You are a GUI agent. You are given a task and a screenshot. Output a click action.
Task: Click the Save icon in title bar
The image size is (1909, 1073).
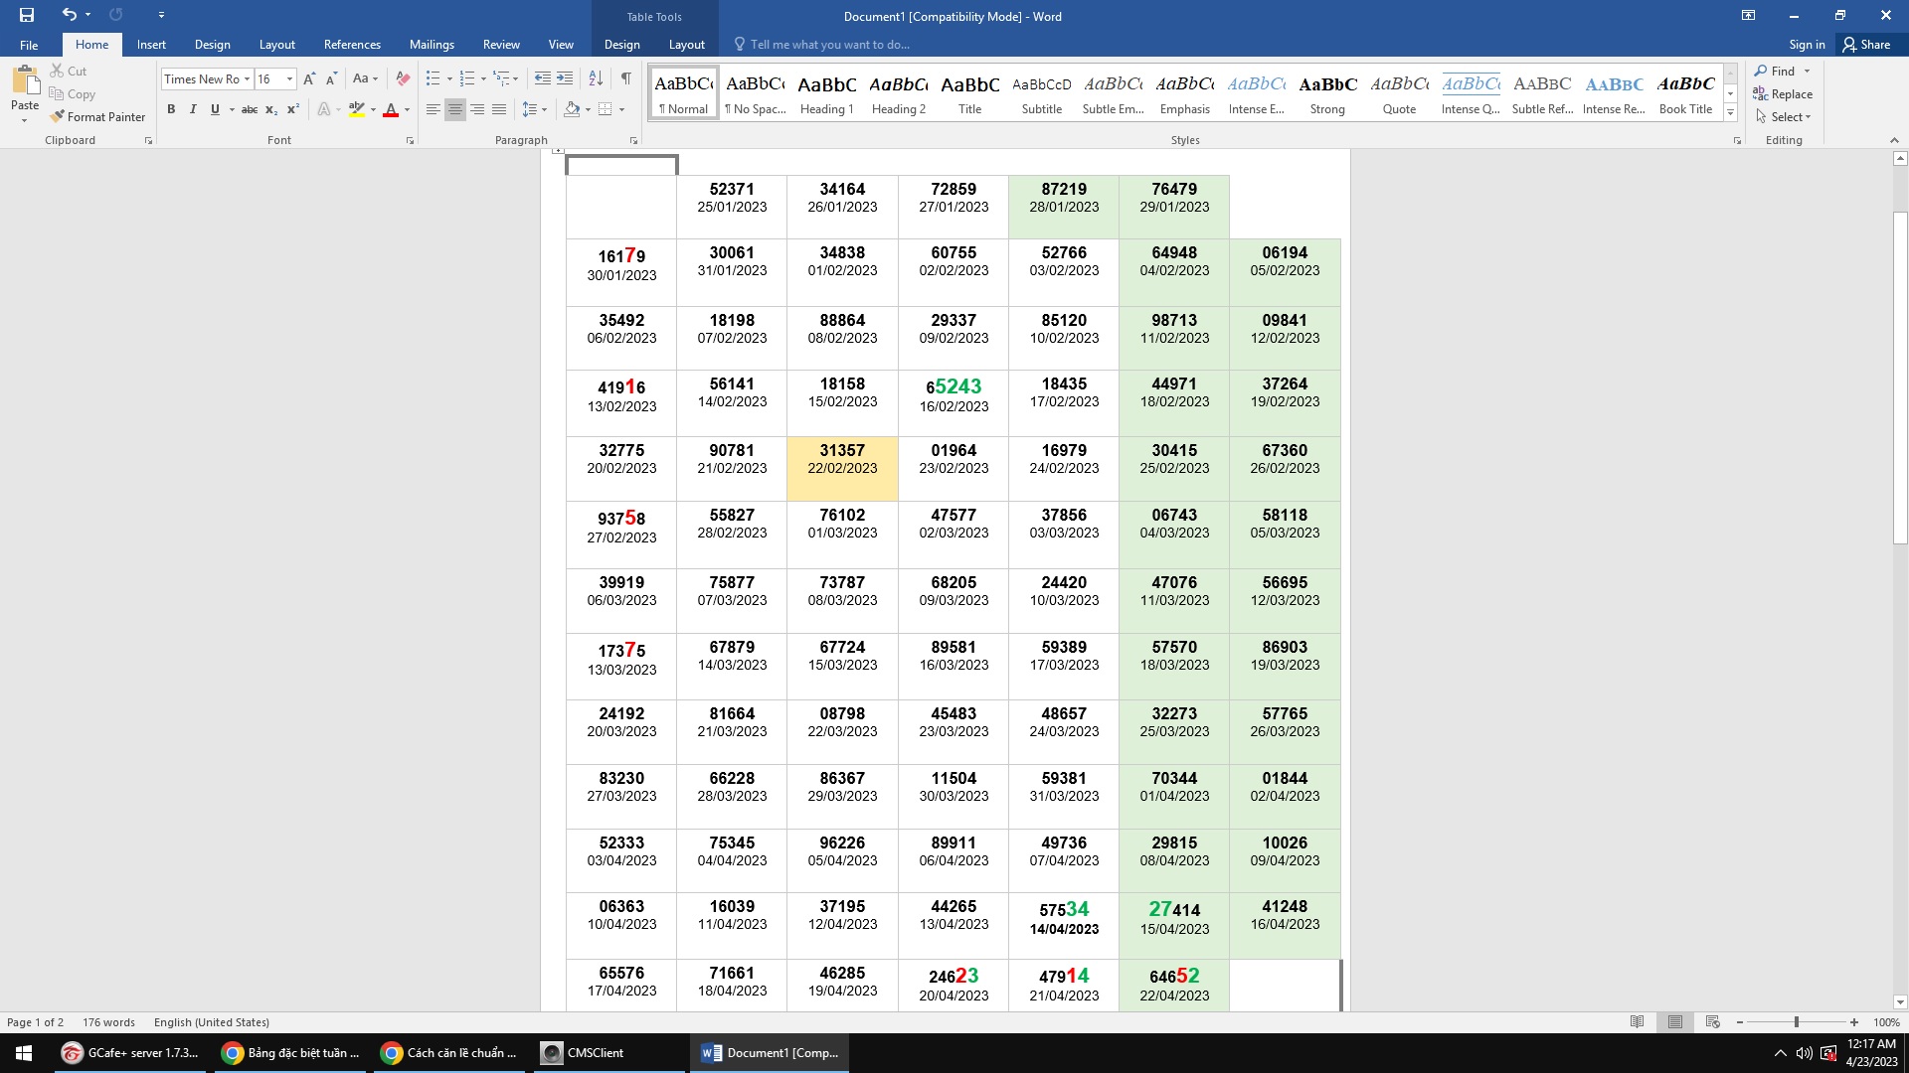coord(27,15)
